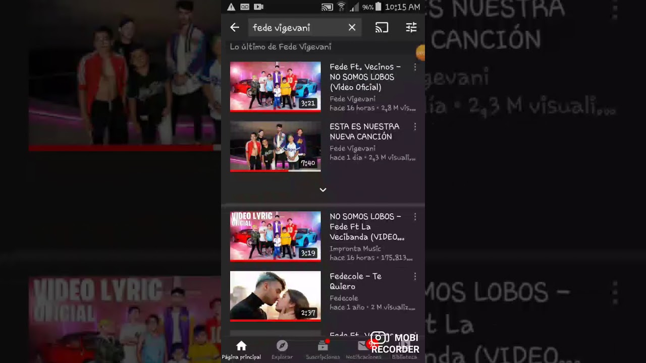Viewport: 646px width, 363px height.
Task: Open title 'Fedecole - Te Quiero'
Action: [x=355, y=281]
